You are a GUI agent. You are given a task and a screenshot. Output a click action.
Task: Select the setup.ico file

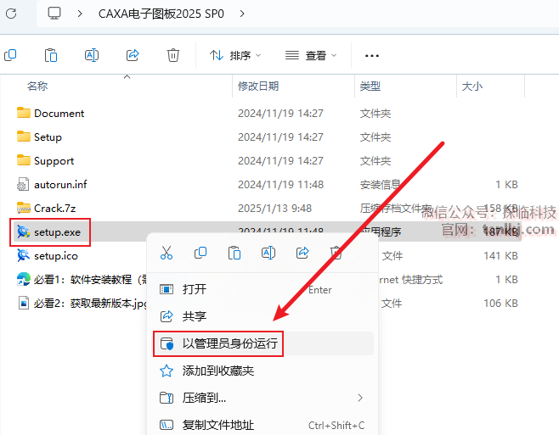[55, 256]
